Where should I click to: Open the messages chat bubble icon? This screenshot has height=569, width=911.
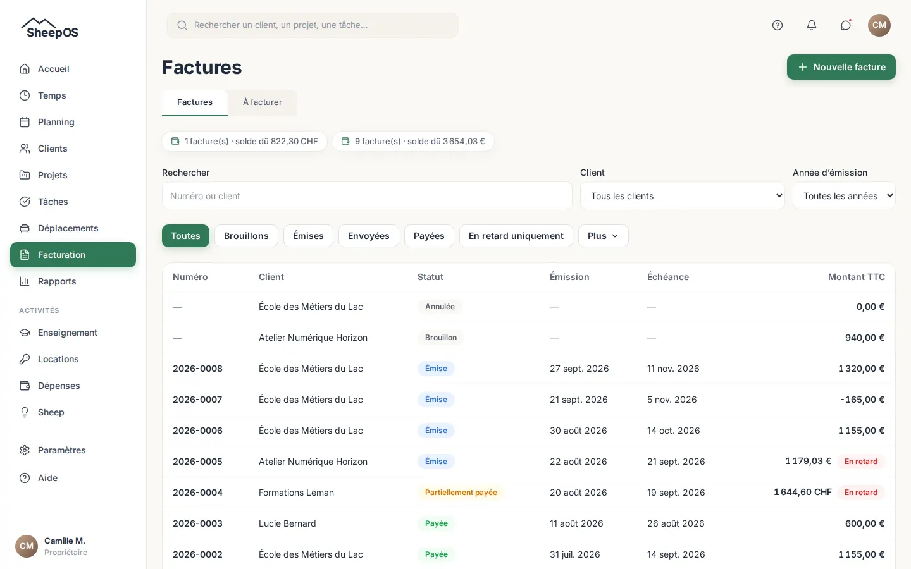(x=846, y=25)
